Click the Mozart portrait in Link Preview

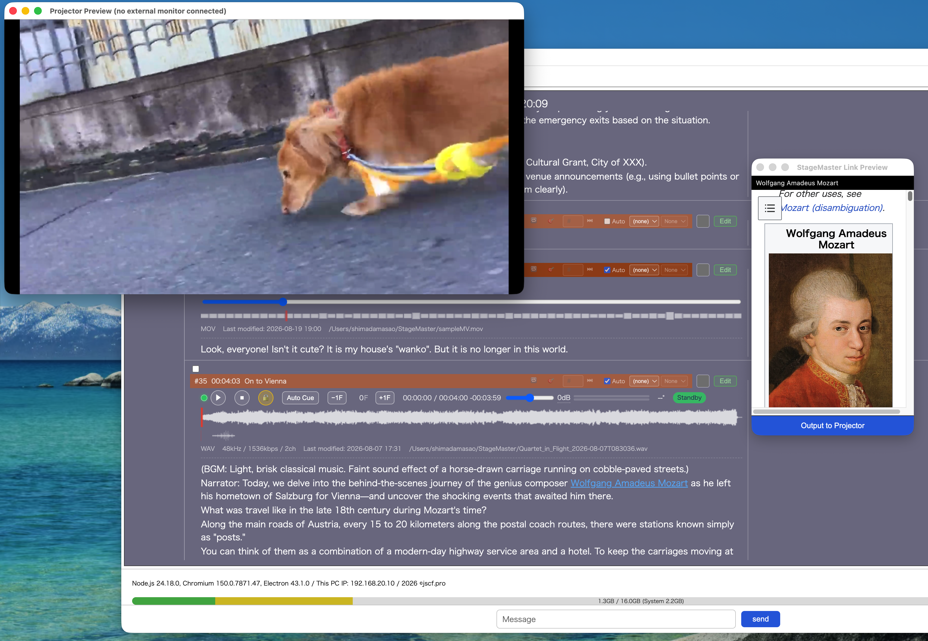tap(830, 330)
